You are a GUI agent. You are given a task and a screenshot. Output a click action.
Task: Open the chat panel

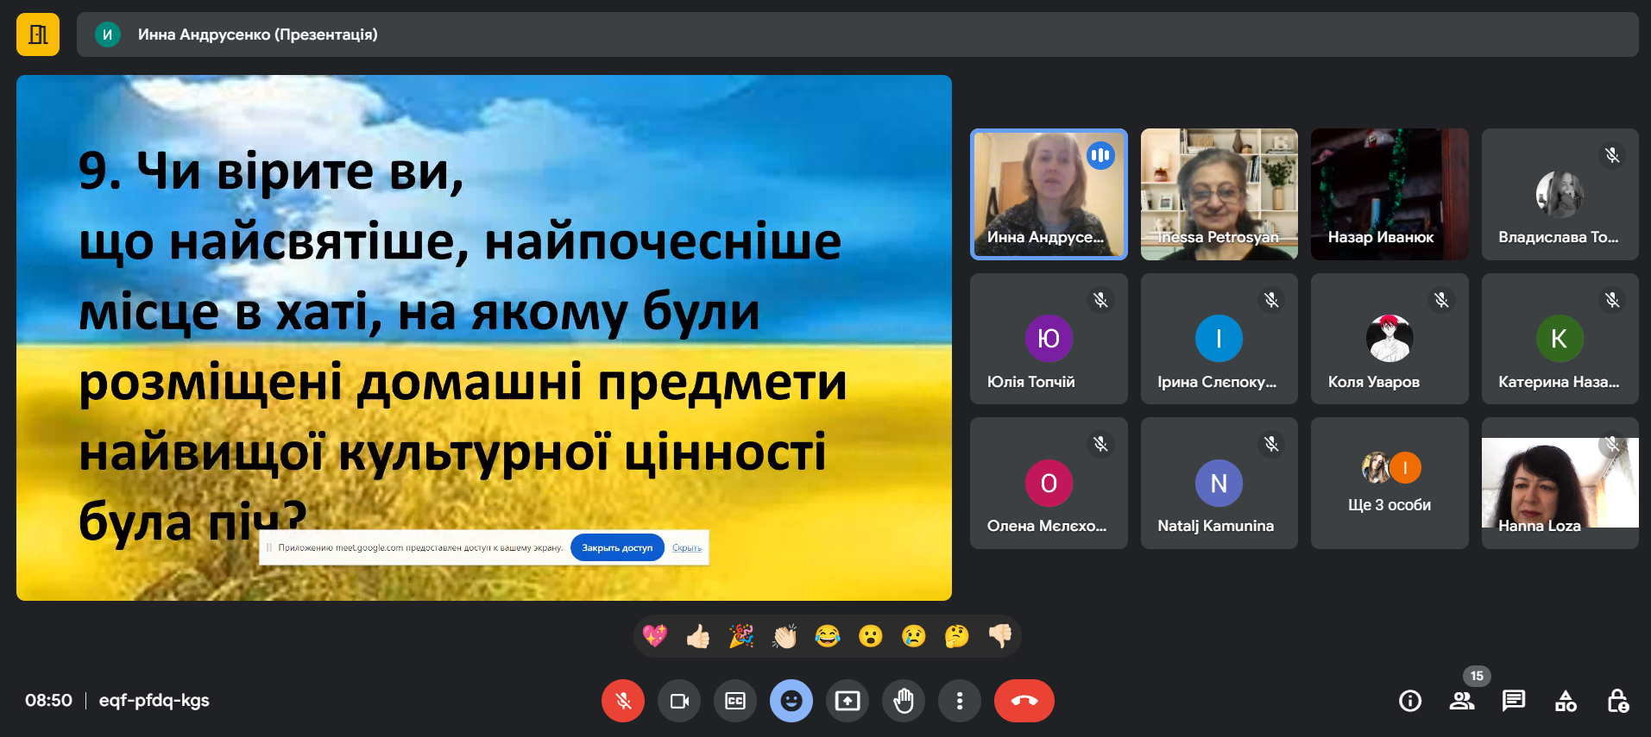click(x=1513, y=701)
